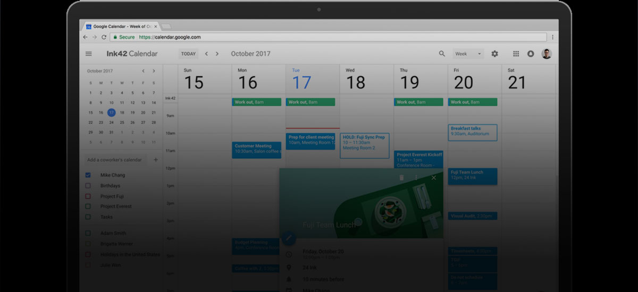This screenshot has width=638, height=292.
Task: Open Friday's Work out event
Action: click(473, 102)
